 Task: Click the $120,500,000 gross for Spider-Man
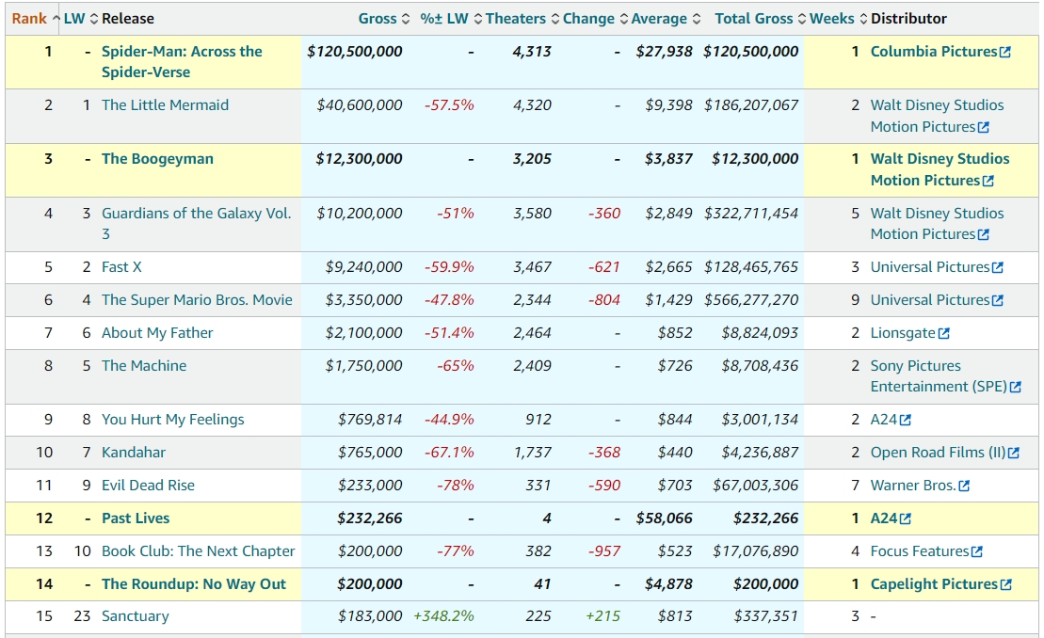(x=354, y=52)
